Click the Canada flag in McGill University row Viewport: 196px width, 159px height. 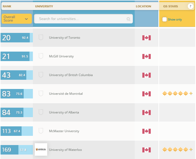click(147, 56)
